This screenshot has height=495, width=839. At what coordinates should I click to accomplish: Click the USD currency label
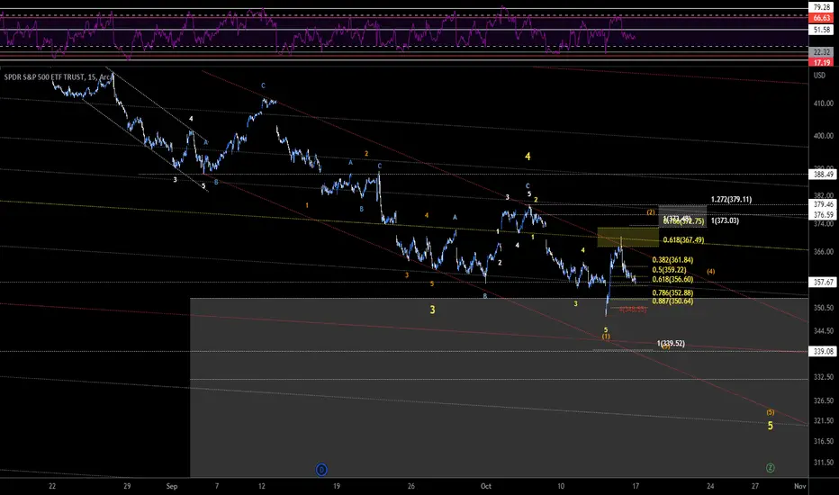tap(819, 76)
